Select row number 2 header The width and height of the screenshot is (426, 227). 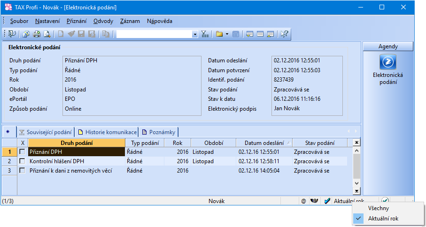pyautogui.click(x=9, y=161)
